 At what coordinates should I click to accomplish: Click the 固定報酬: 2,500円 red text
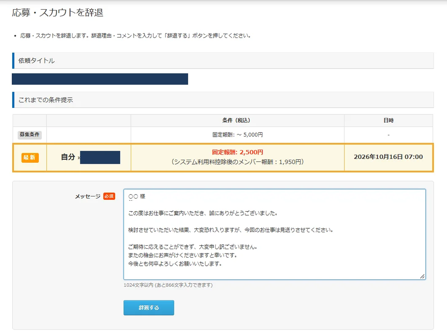click(x=237, y=152)
